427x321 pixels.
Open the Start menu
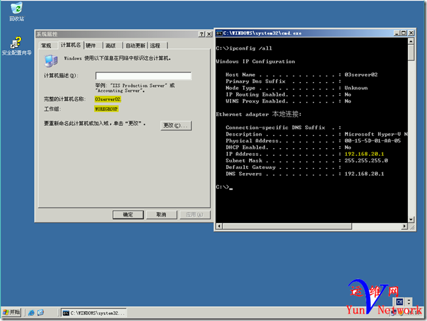coord(12,313)
